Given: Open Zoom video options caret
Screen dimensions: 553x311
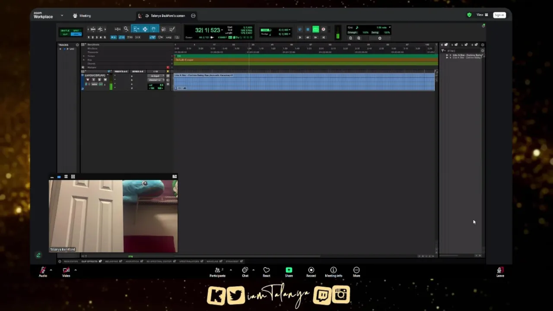Looking at the screenshot, I should point(75,270).
